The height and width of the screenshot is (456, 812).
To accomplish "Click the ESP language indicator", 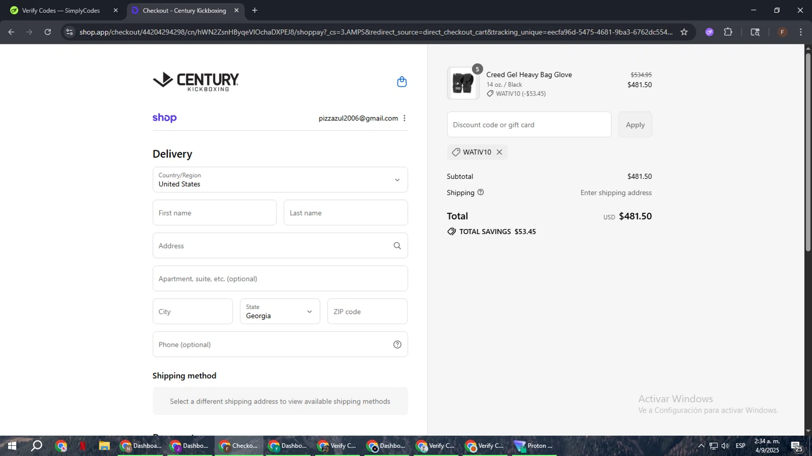I will [x=741, y=446].
